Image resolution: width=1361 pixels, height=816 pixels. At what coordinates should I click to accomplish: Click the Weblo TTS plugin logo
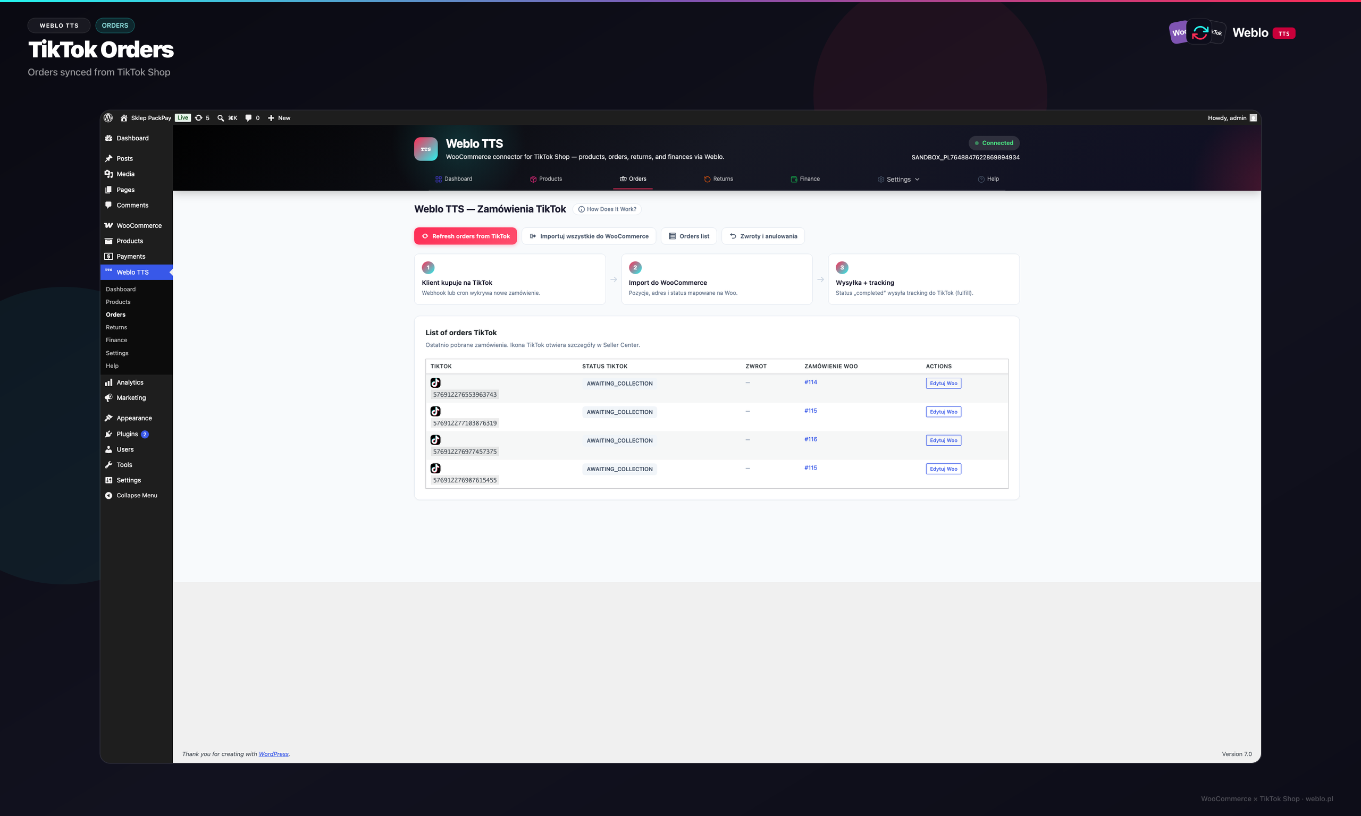[x=426, y=149]
